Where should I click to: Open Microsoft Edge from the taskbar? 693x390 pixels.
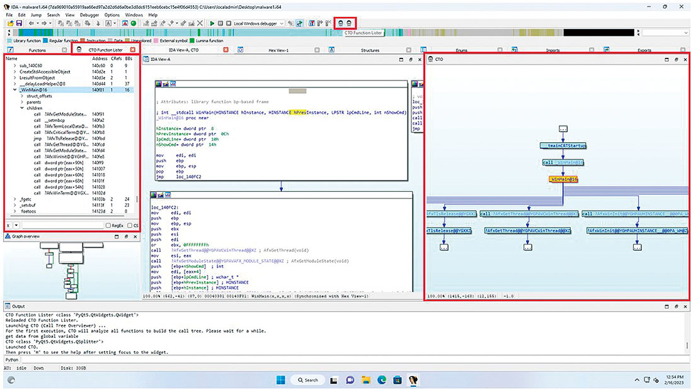click(381, 380)
